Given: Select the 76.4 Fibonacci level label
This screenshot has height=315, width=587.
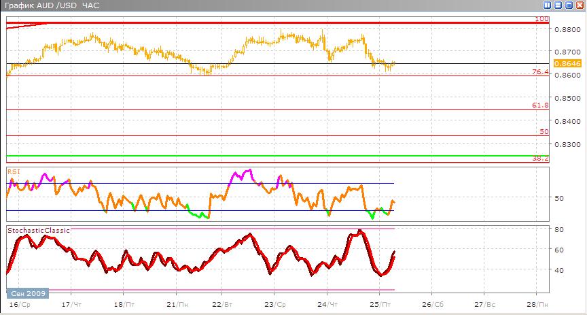Looking at the screenshot, I should [x=541, y=72].
